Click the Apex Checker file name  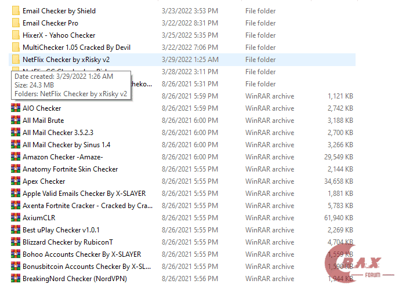click(44, 181)
